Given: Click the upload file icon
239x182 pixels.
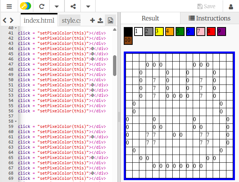Looking at the screenshot, I should [100, 20].
